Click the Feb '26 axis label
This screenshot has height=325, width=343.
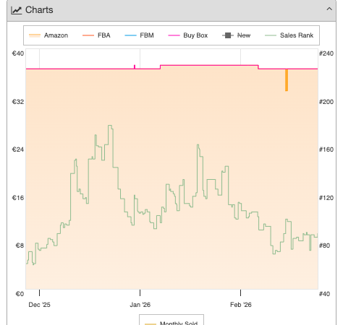[x=241, y=305]
